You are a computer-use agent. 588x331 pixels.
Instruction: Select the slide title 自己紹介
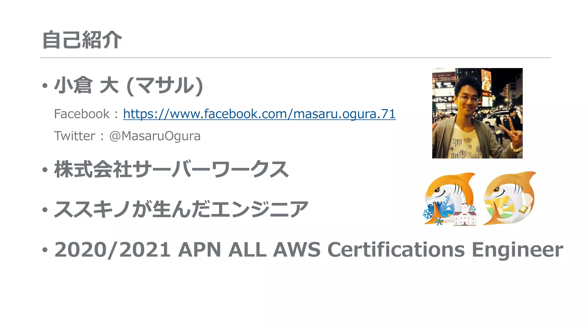pyautogui.click(x=82, y=40)
